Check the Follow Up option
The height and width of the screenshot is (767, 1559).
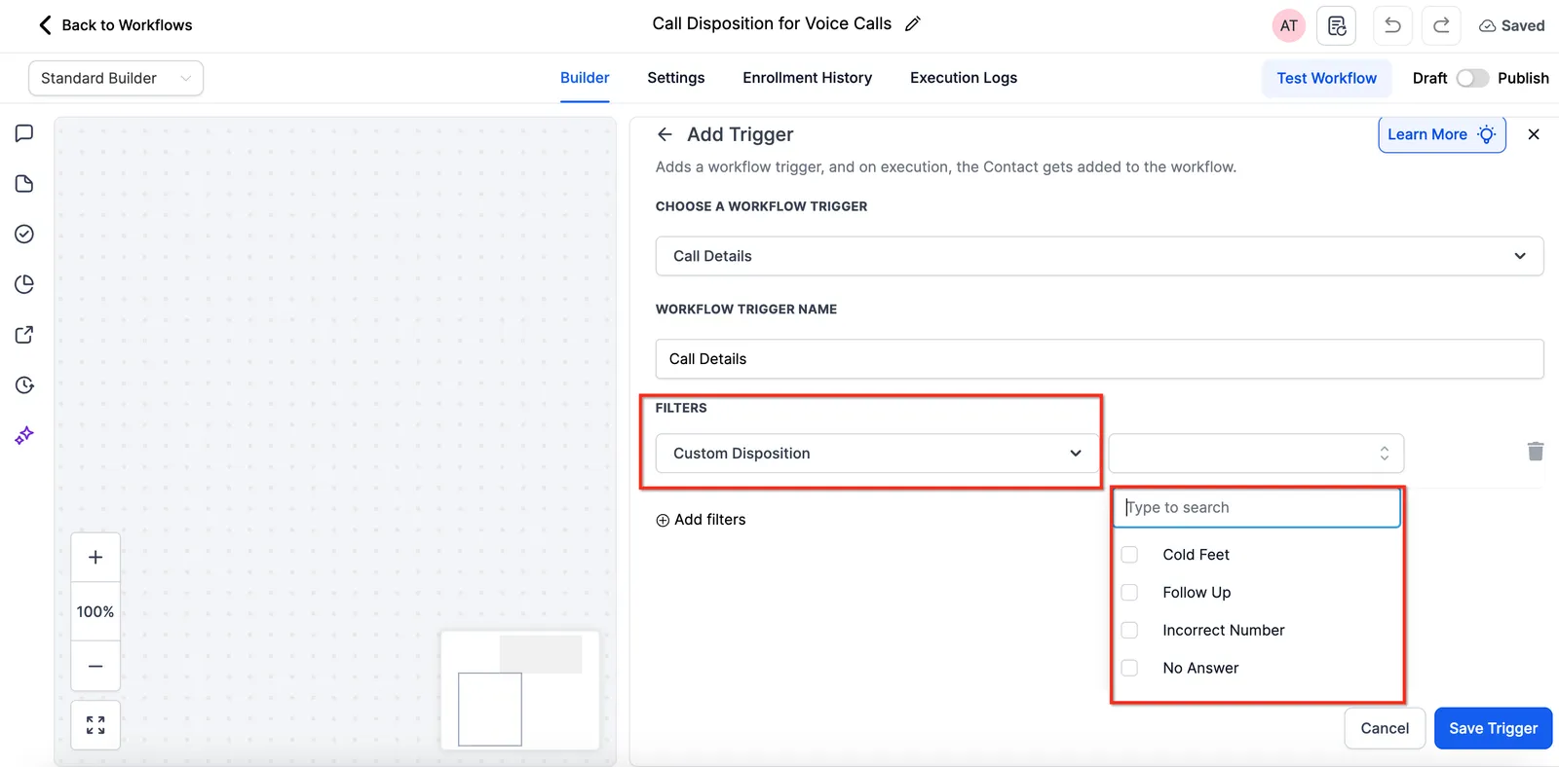point(1129,593)
